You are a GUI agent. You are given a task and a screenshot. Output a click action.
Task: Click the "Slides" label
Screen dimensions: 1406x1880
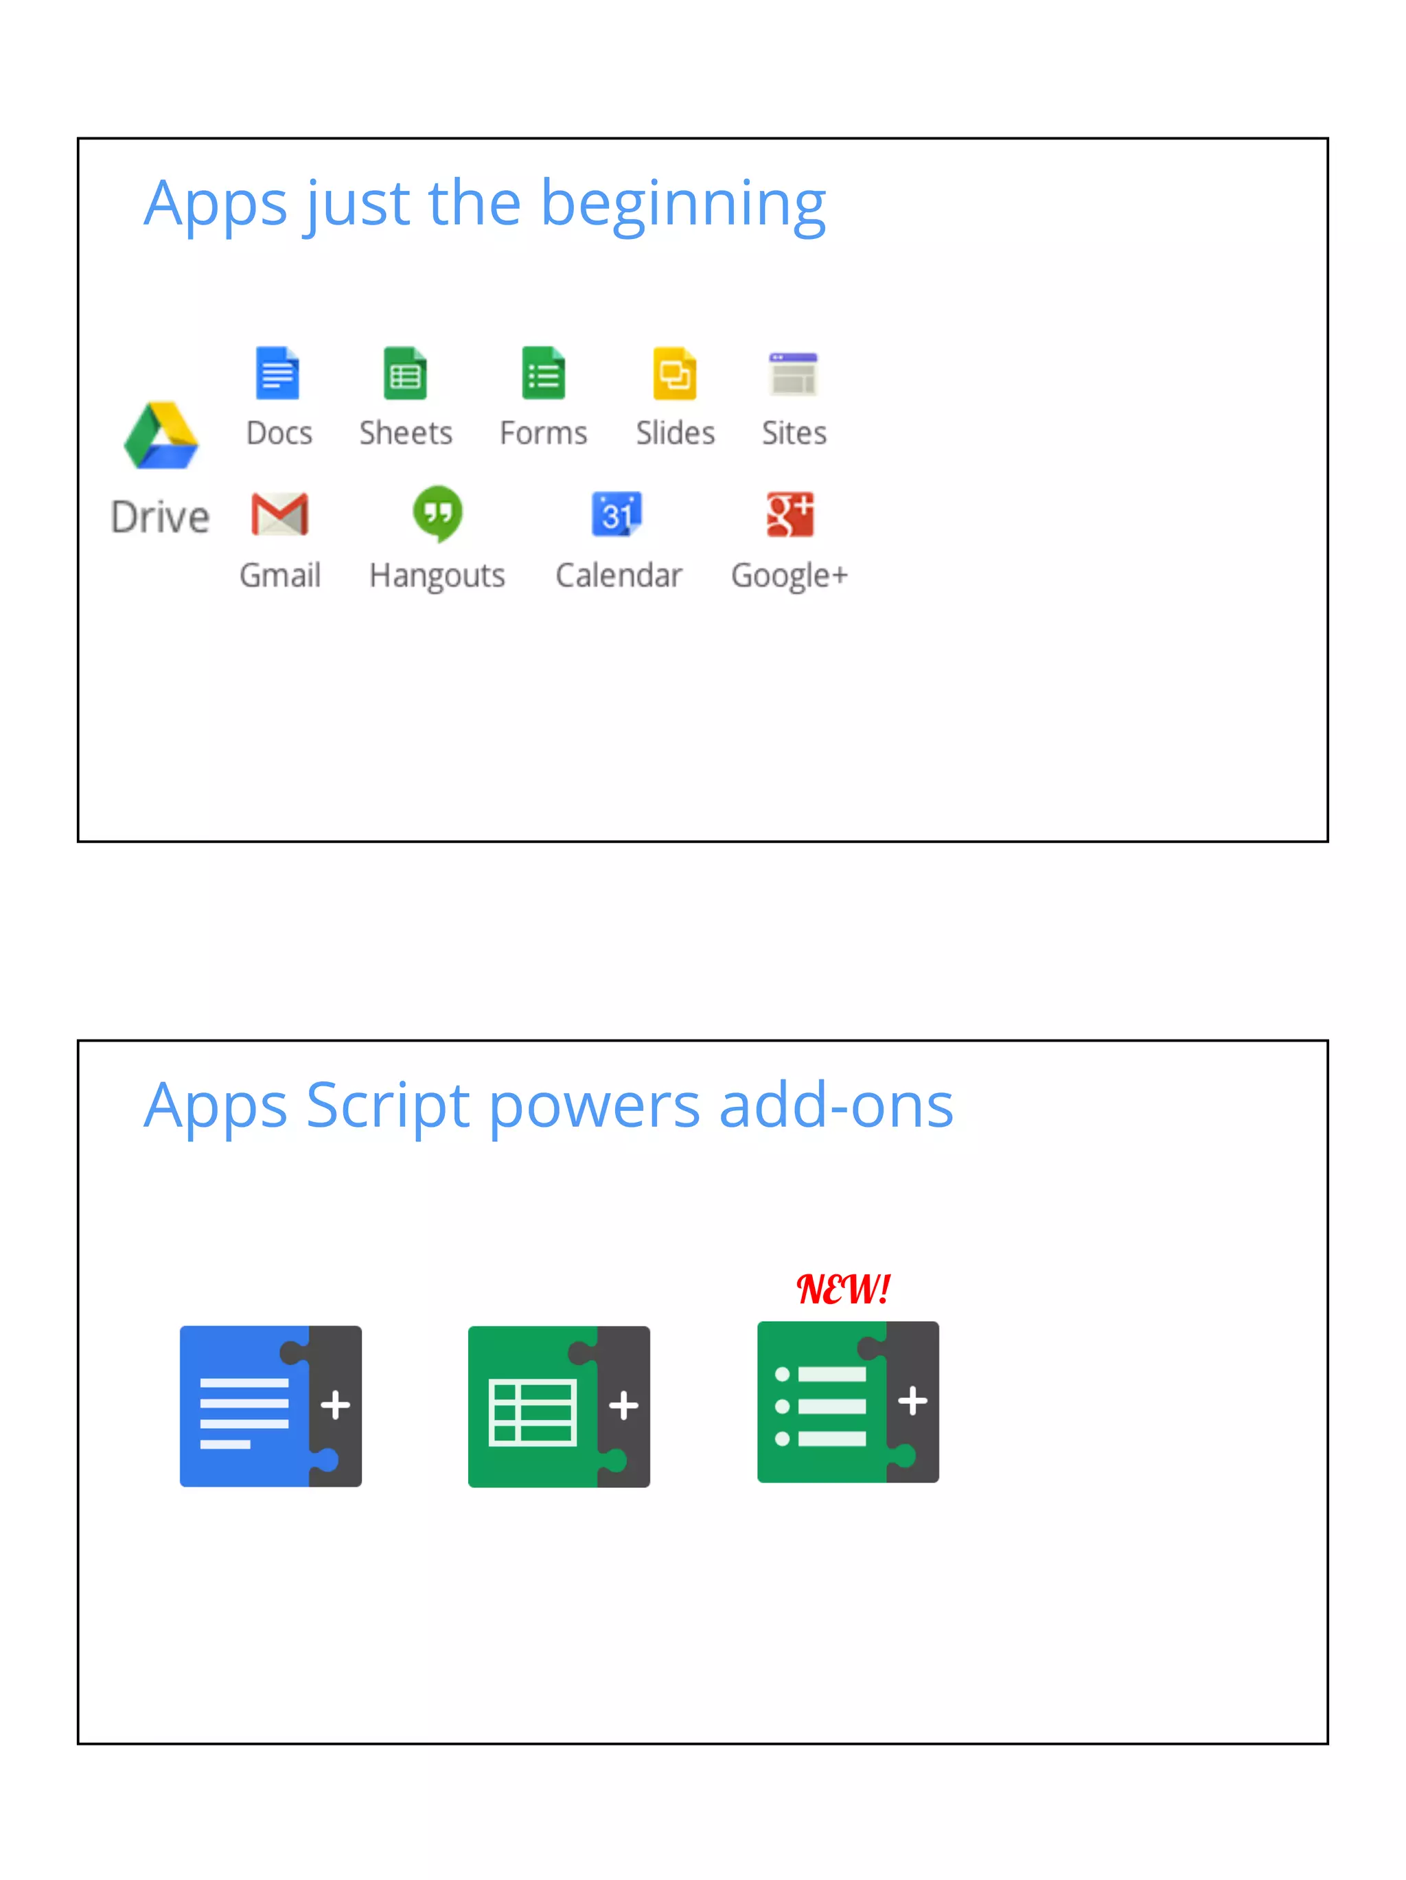(676, 433)
